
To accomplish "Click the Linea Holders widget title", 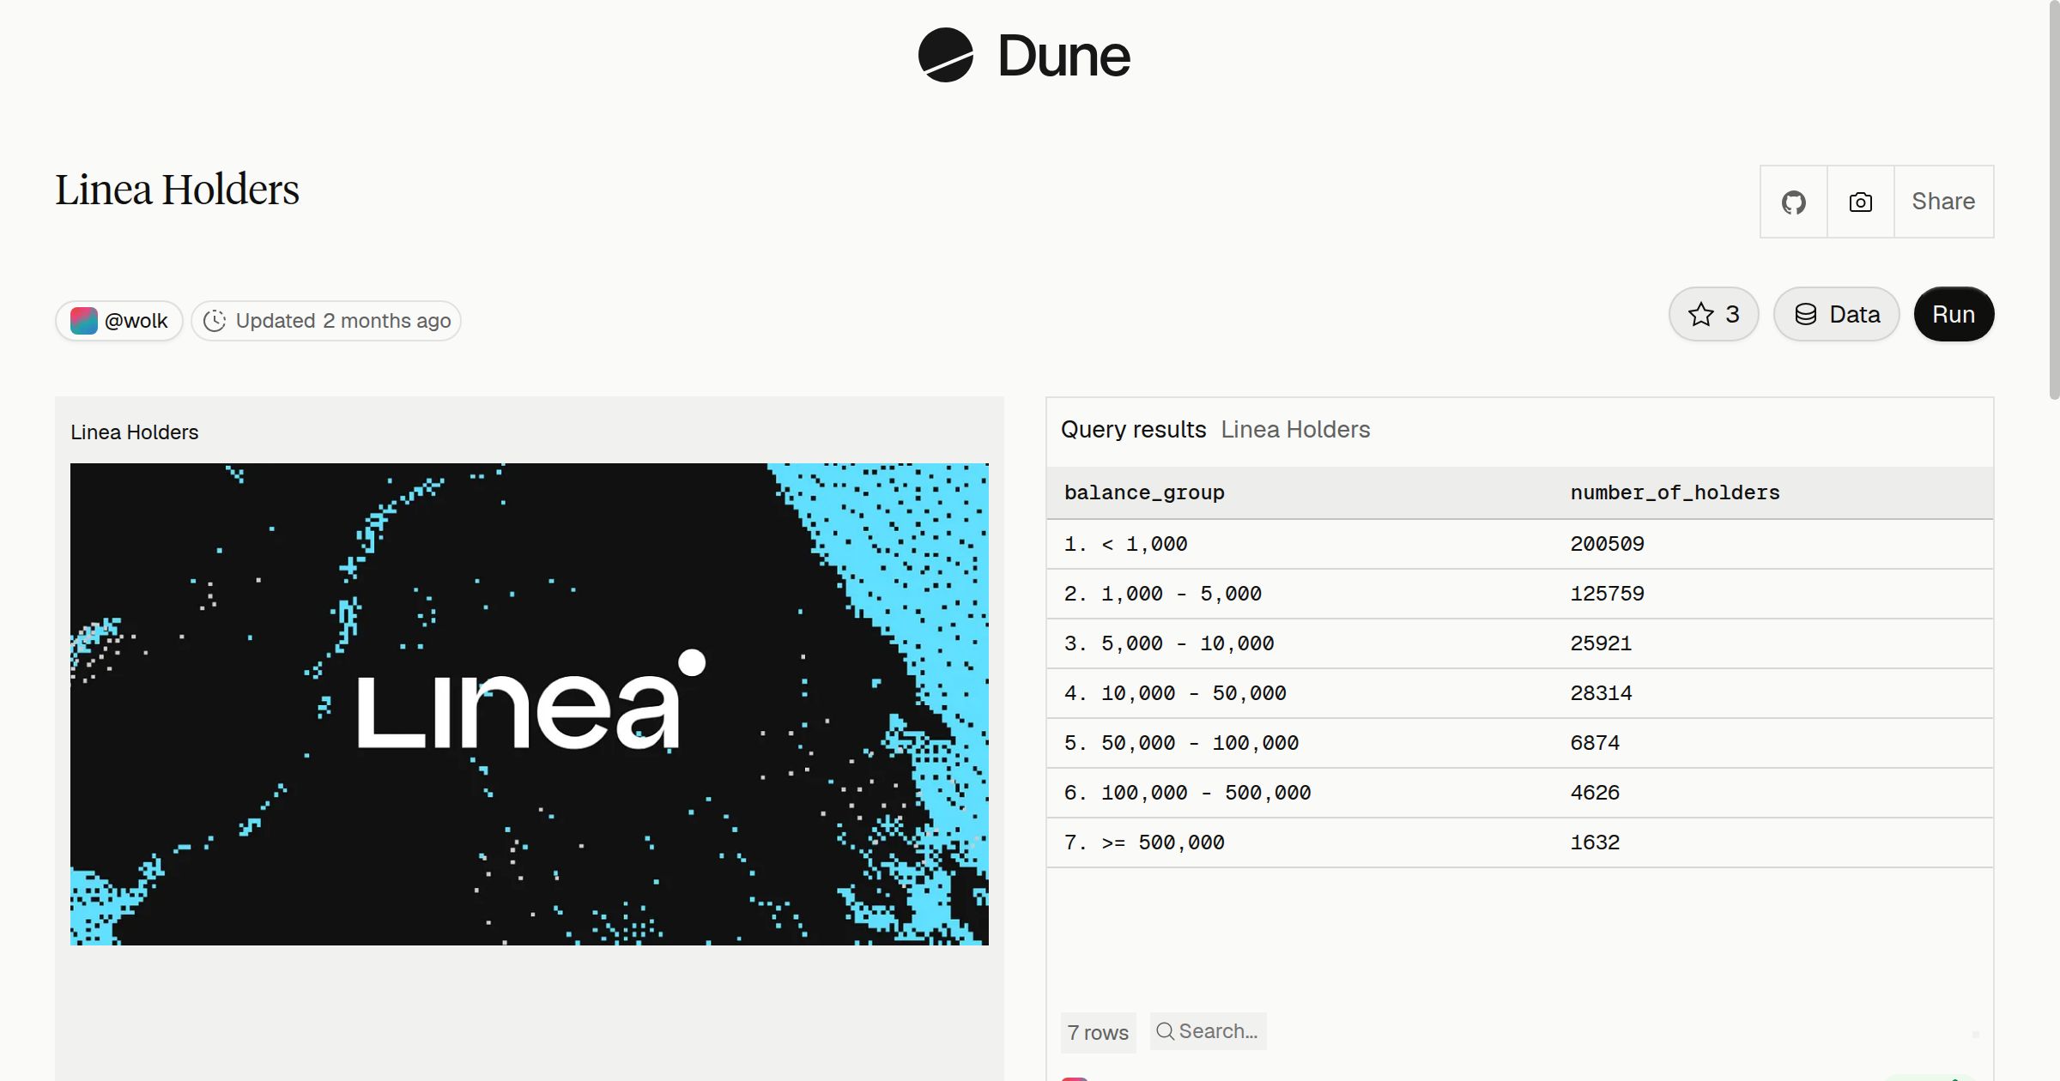I will tap(135, 432).
